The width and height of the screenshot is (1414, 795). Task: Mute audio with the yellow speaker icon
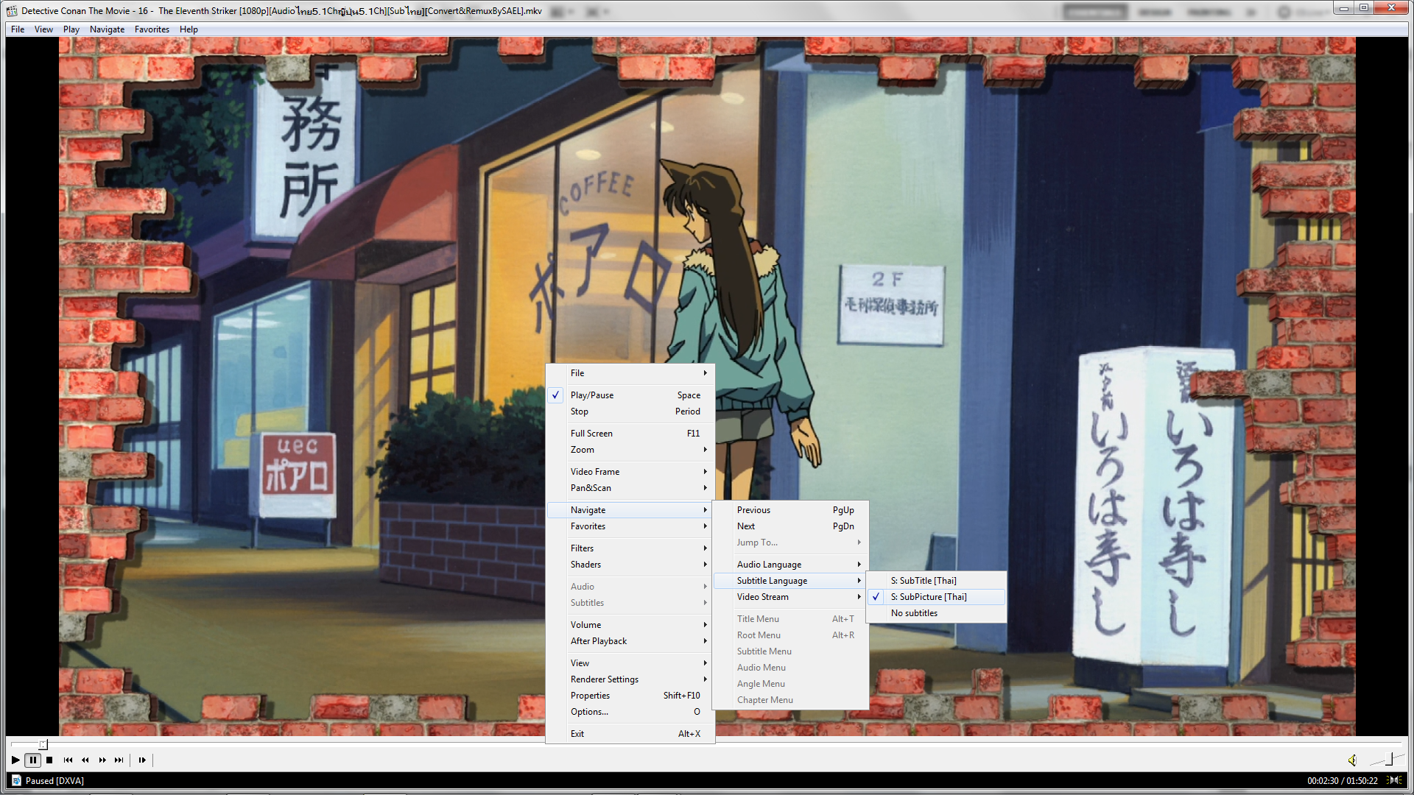[1352, 760]
